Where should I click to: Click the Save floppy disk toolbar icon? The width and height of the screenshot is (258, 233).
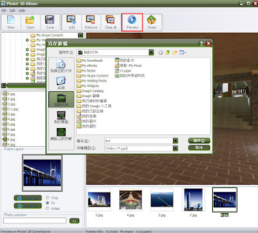point(50,20)
